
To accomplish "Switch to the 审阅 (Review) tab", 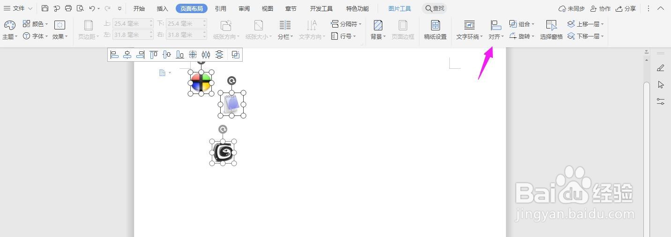I will point(244,8).
